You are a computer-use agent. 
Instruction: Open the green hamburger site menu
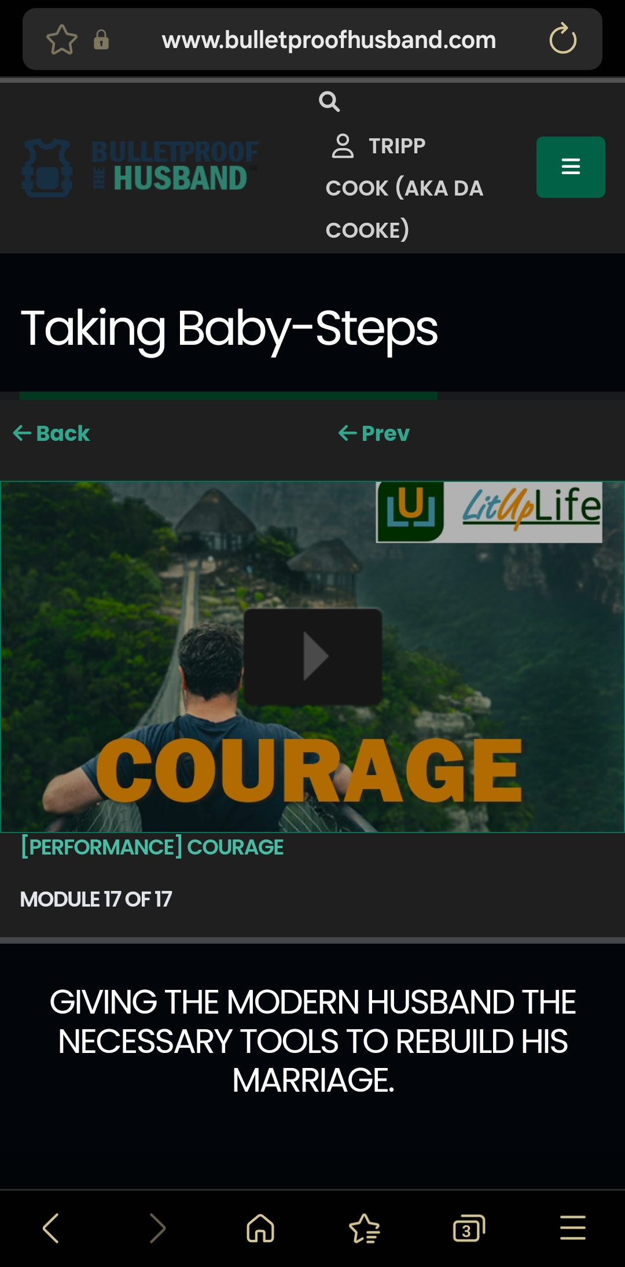pyautogui.click(x=571, y=167)
